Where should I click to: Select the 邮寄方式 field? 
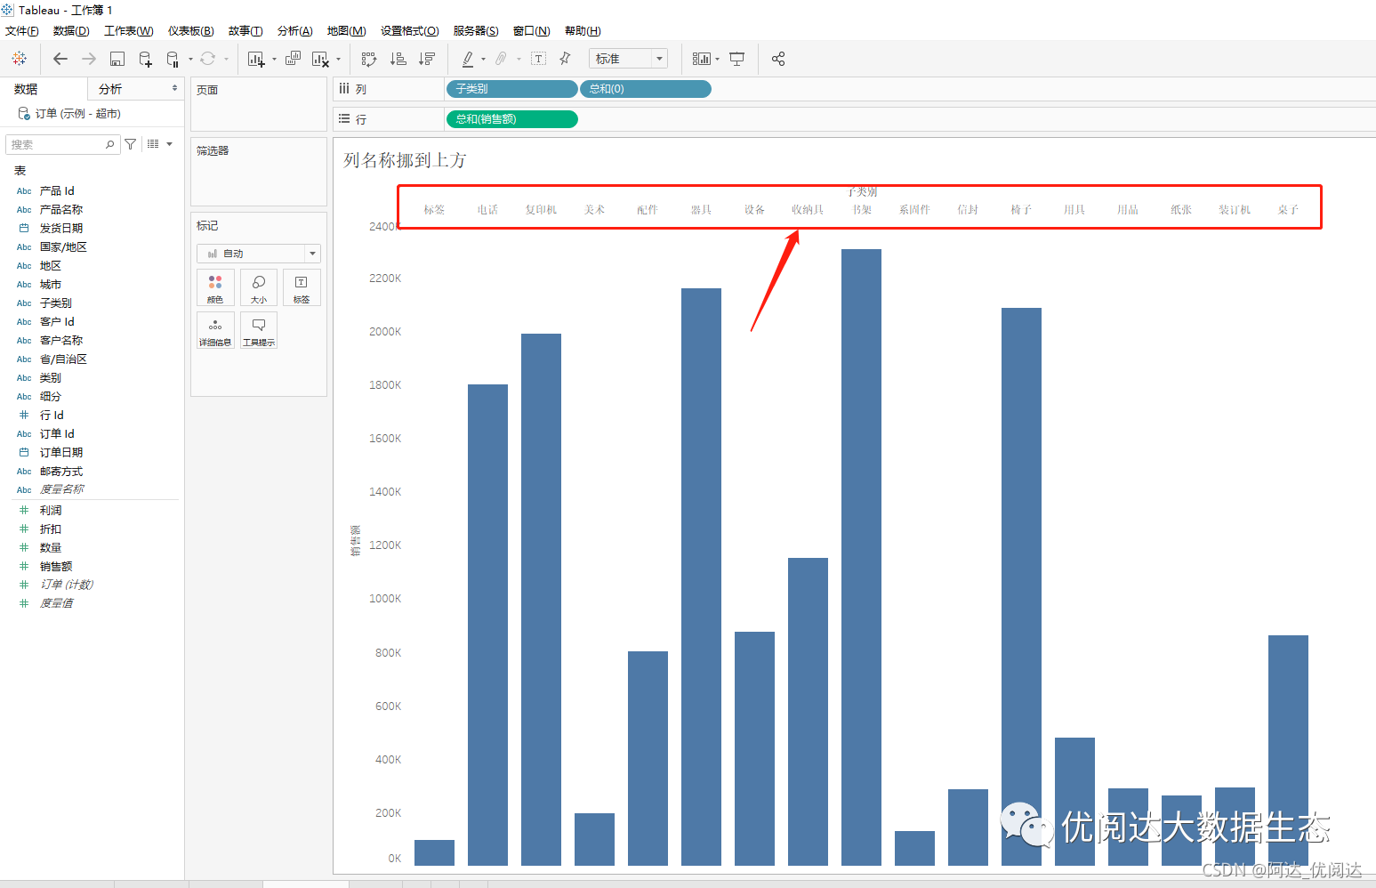61,471
